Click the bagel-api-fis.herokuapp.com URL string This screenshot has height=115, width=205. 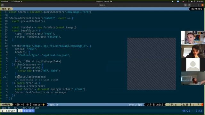(x=54, y=46)
